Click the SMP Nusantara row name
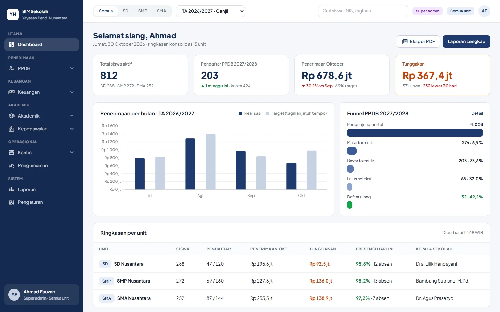 pos(134,281)
